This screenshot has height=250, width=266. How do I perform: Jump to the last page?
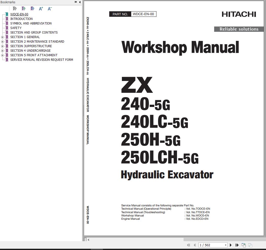point(237,245)
